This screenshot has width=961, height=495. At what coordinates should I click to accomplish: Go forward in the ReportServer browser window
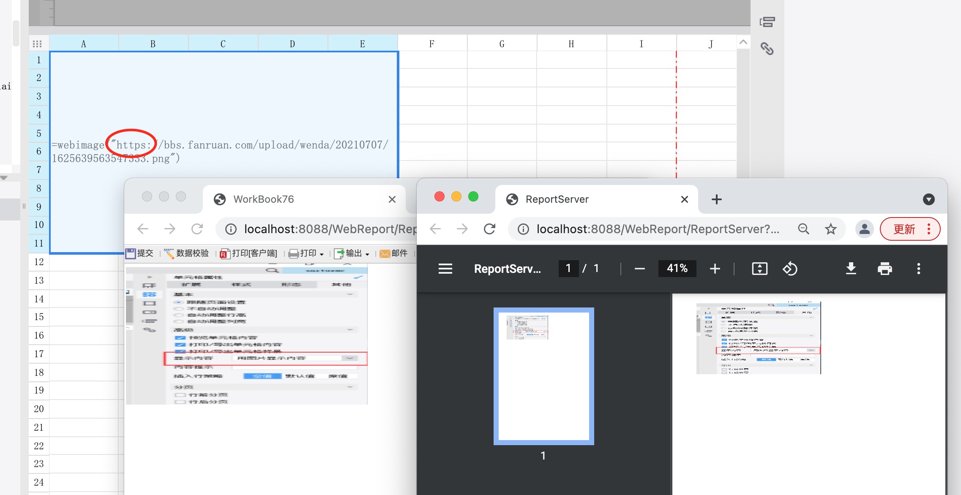[x=462, y=229]
